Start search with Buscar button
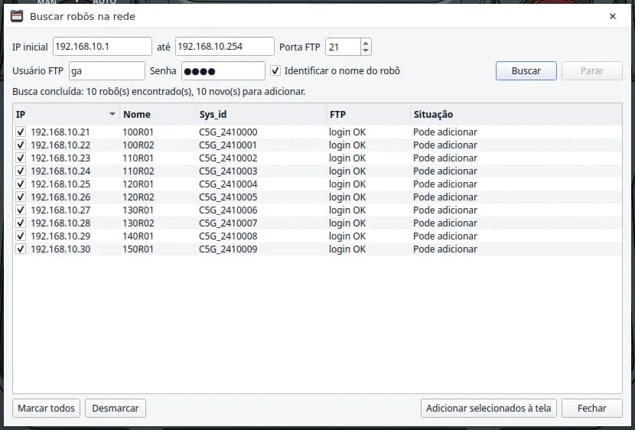This screenshot has height=430, width=635. point(526,71)
